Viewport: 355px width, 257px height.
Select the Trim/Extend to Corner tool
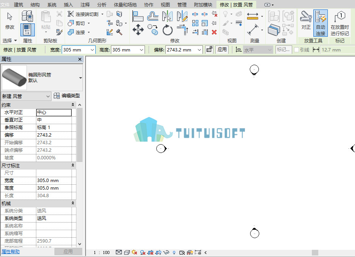182,30
